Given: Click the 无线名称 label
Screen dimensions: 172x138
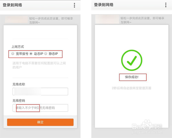Looking at the screenshot, I should pos(19,84).
